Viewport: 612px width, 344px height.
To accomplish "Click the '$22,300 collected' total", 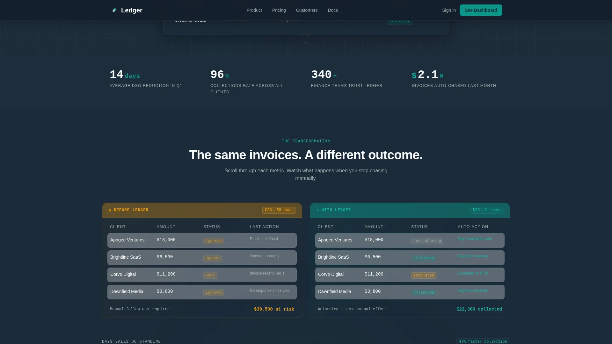I will pos(479,309).
